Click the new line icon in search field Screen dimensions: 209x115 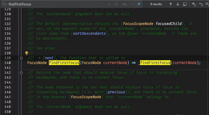[116, 4]
